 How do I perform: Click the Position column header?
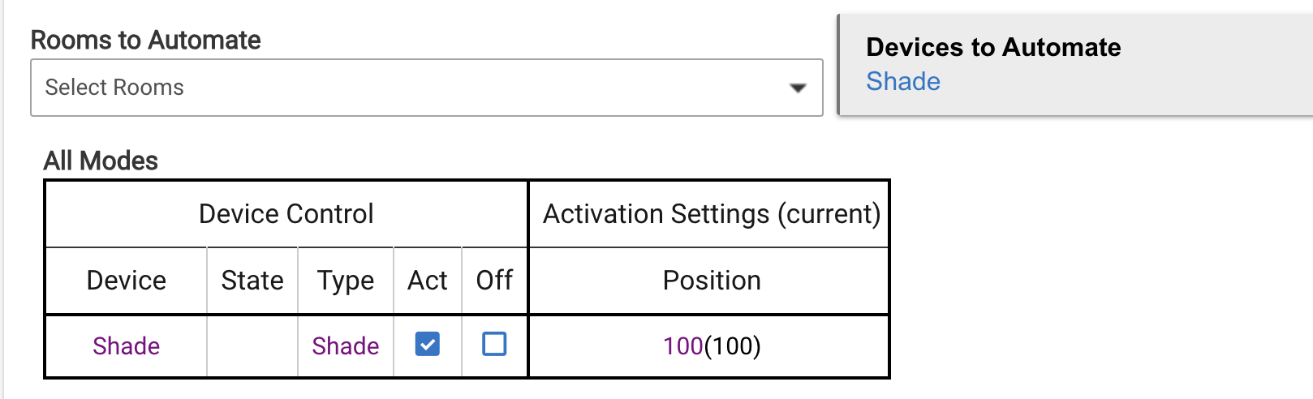coord(711,281)
